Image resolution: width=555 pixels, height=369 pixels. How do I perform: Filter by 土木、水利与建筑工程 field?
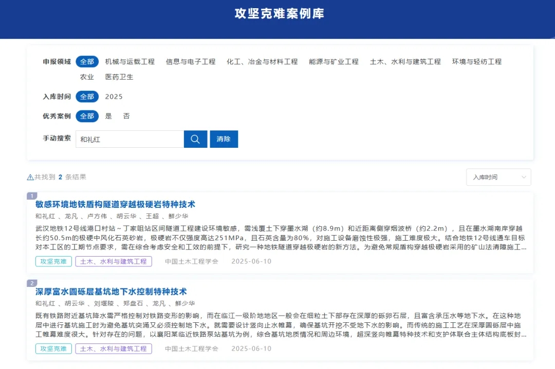click(405, 62)
